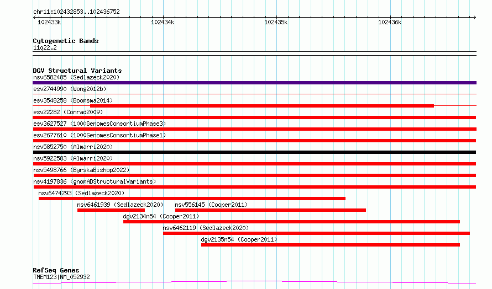492x289 pixels.
Task: Open the nsv6474293 (Sedlazeck2020) label
Action: point(81,193)
